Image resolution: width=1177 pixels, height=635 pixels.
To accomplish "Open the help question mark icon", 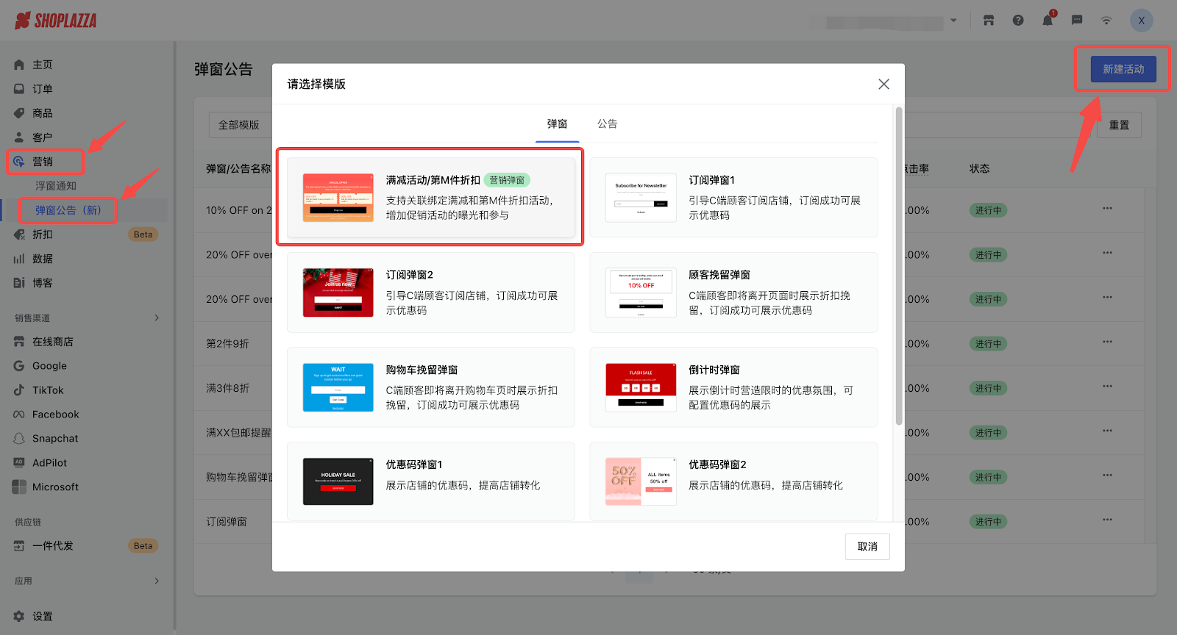I will point(1018,21).
